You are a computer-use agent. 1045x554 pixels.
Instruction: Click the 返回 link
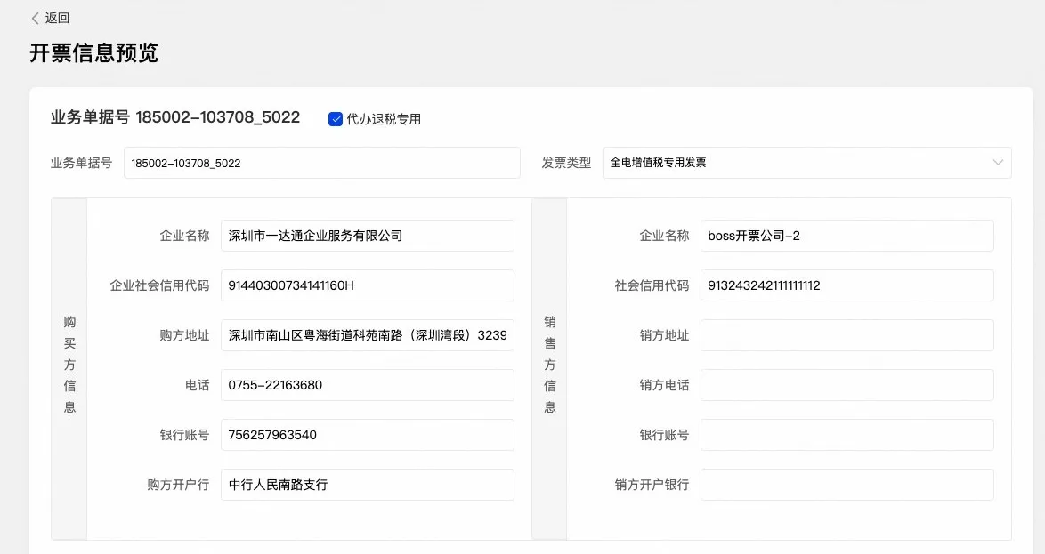click(57, 18)
